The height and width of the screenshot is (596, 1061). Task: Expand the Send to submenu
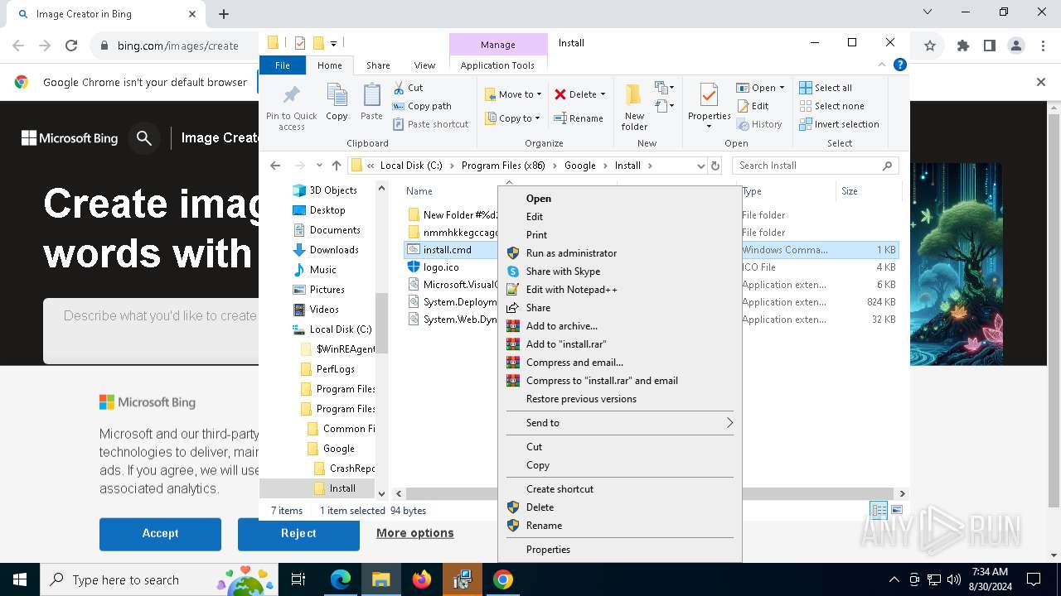coord(619,423)
